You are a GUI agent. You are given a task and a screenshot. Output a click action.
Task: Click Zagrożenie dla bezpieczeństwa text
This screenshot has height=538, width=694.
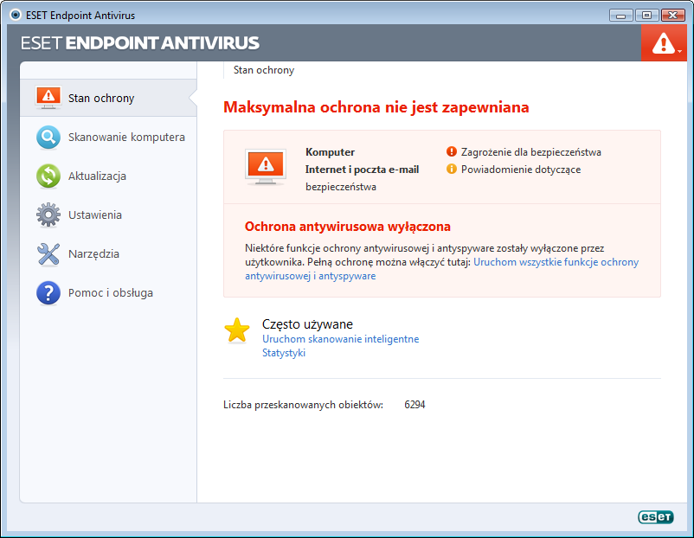click(531, 152)
